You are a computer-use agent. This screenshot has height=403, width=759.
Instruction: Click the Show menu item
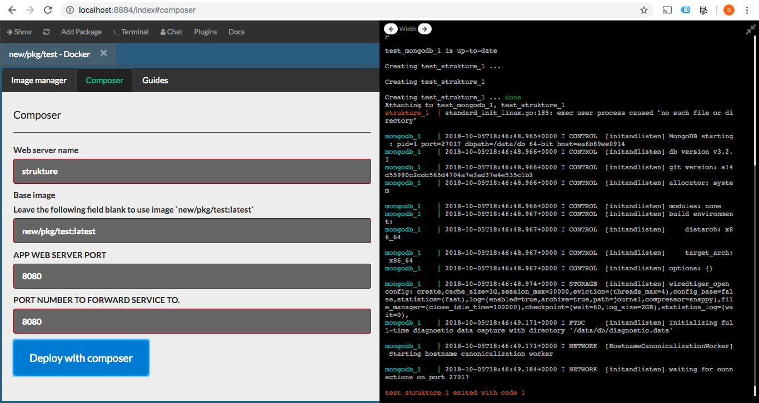pyautogui.click(x=19, y=32)
